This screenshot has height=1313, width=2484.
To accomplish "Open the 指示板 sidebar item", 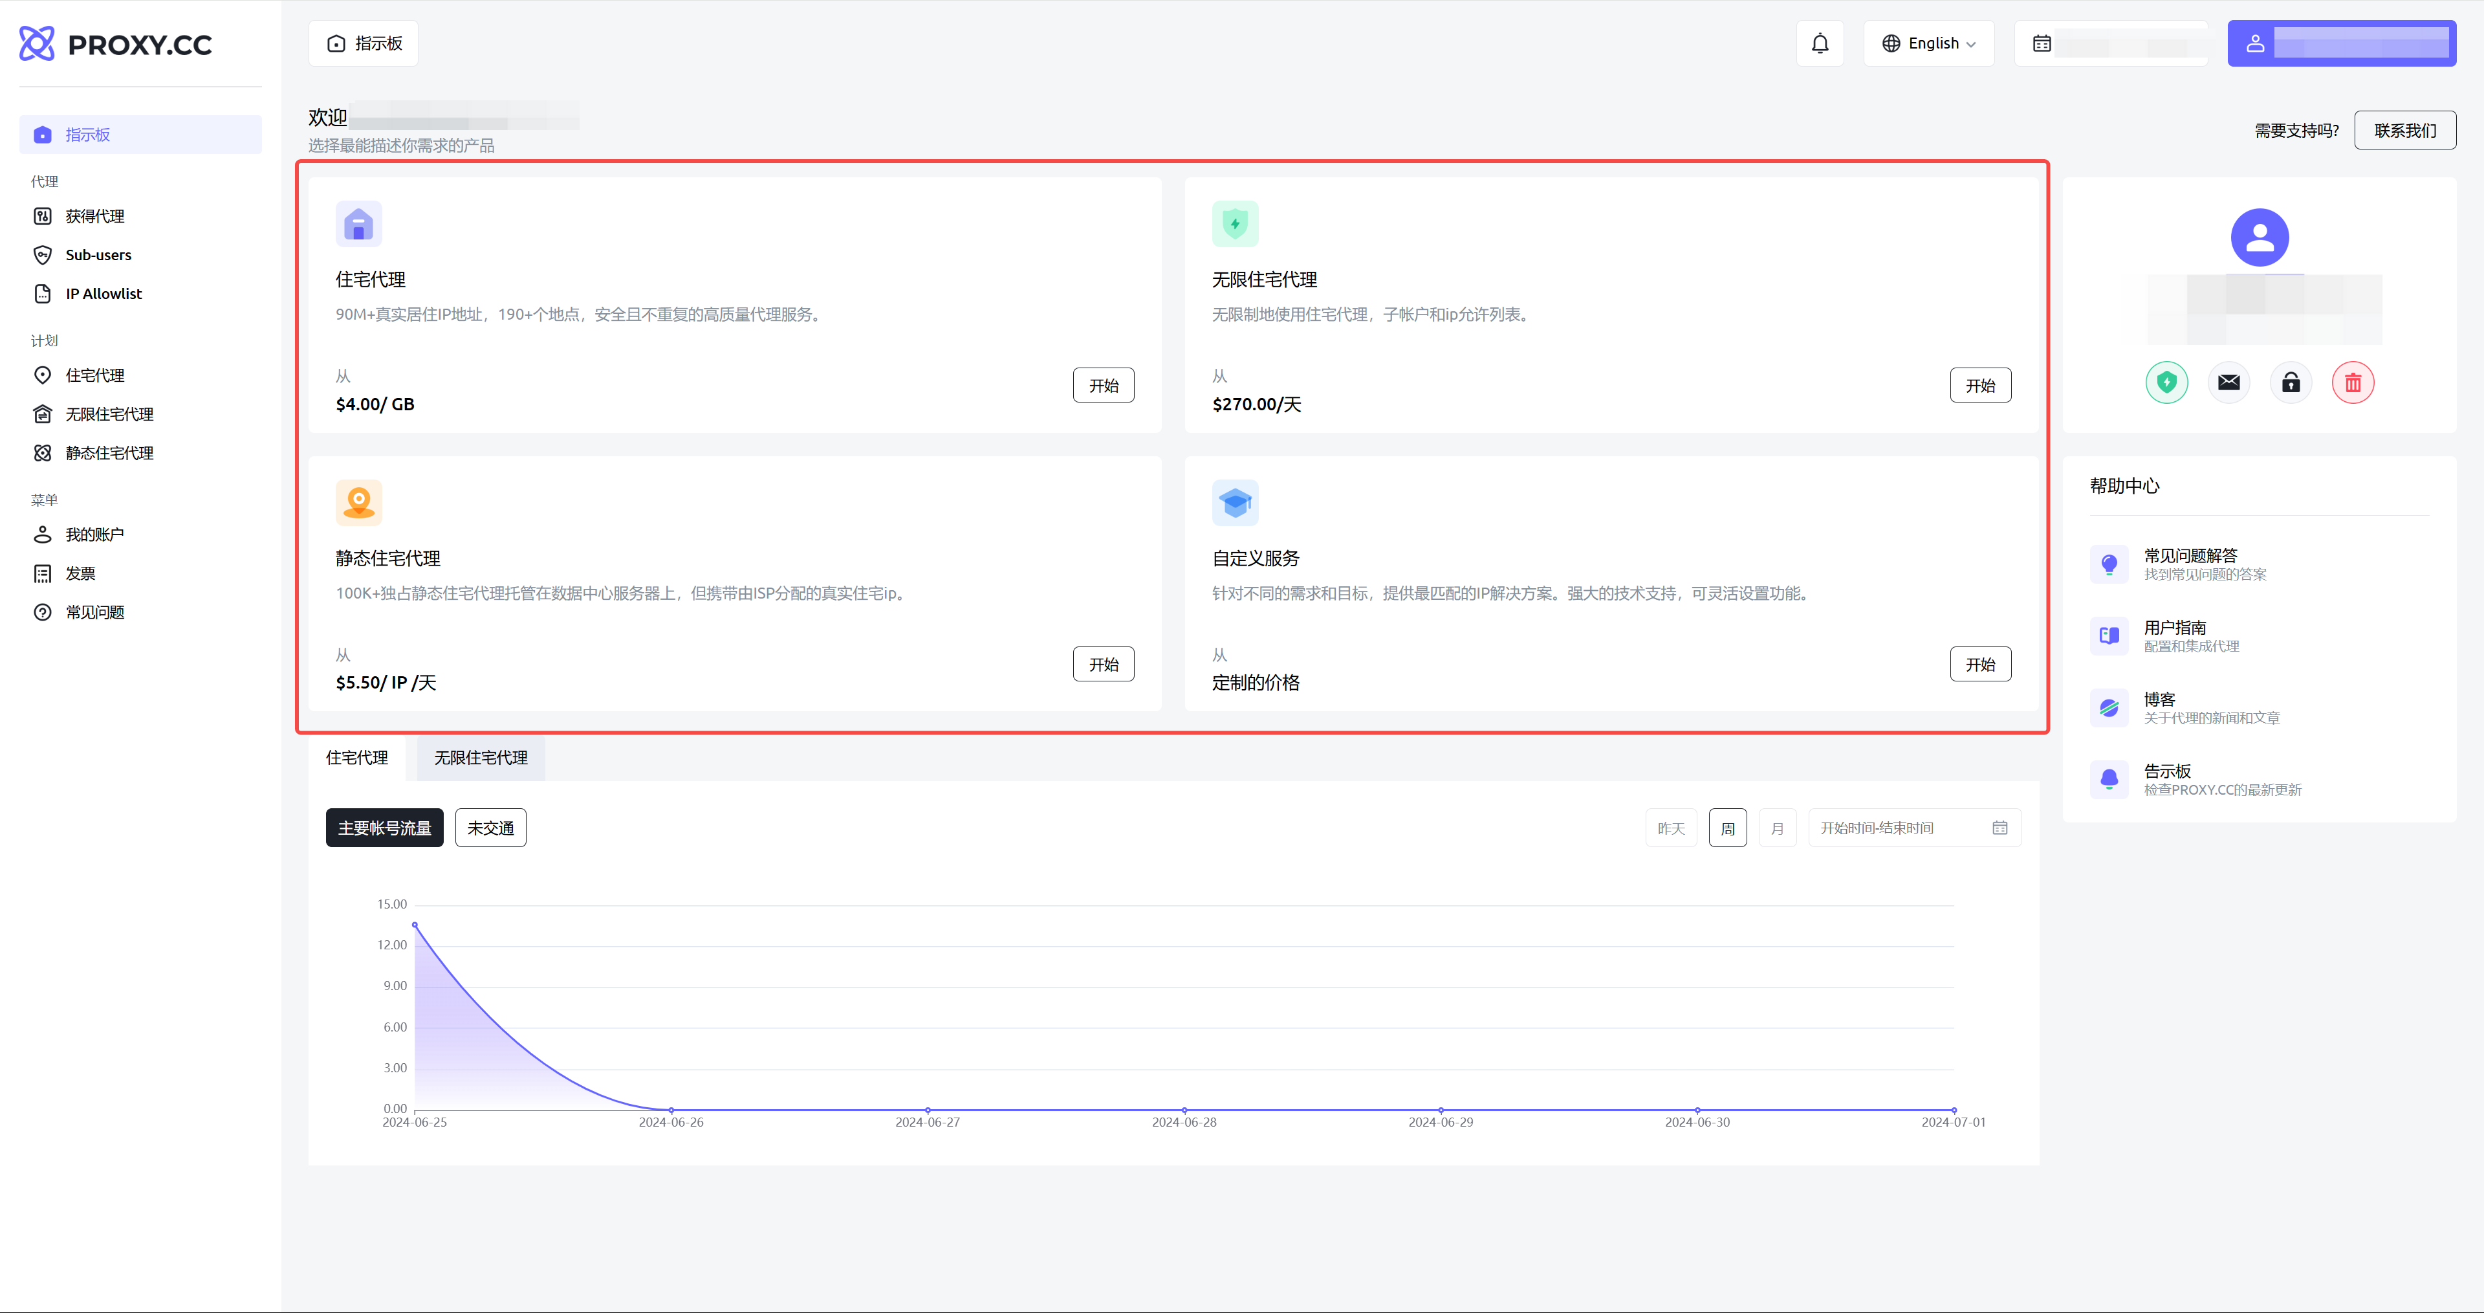I will [x=141, y=134].
